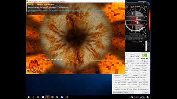The width and height of the screenshot is (177, 99).
Task: Switch input language РУС indicator
Action: tap(137, 97)
